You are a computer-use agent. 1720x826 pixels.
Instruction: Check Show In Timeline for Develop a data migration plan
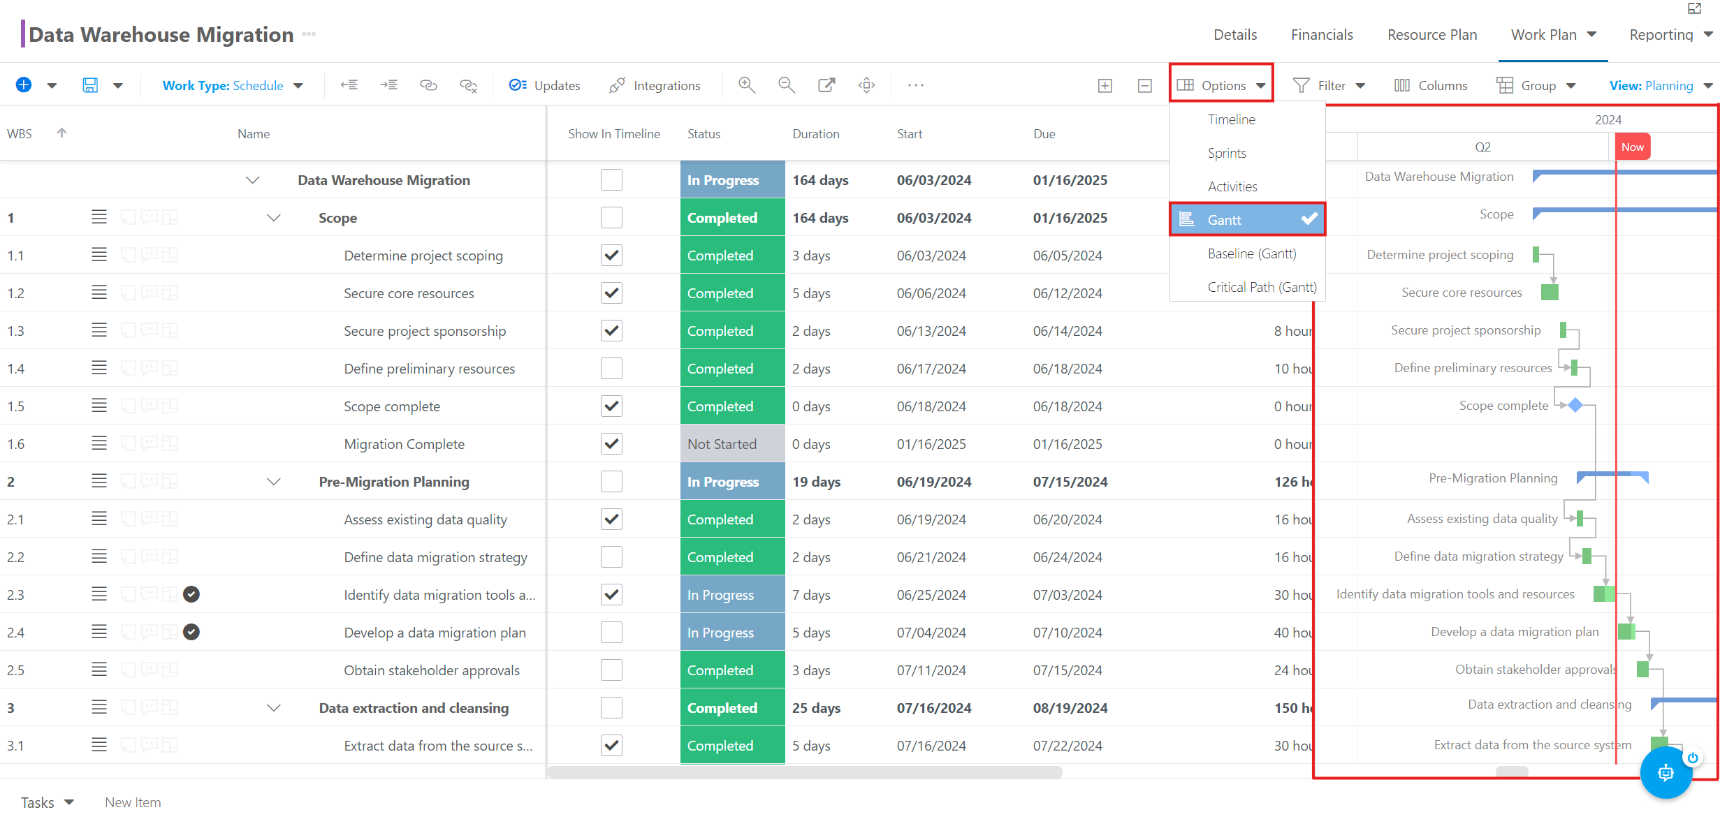tap(611, 632)
